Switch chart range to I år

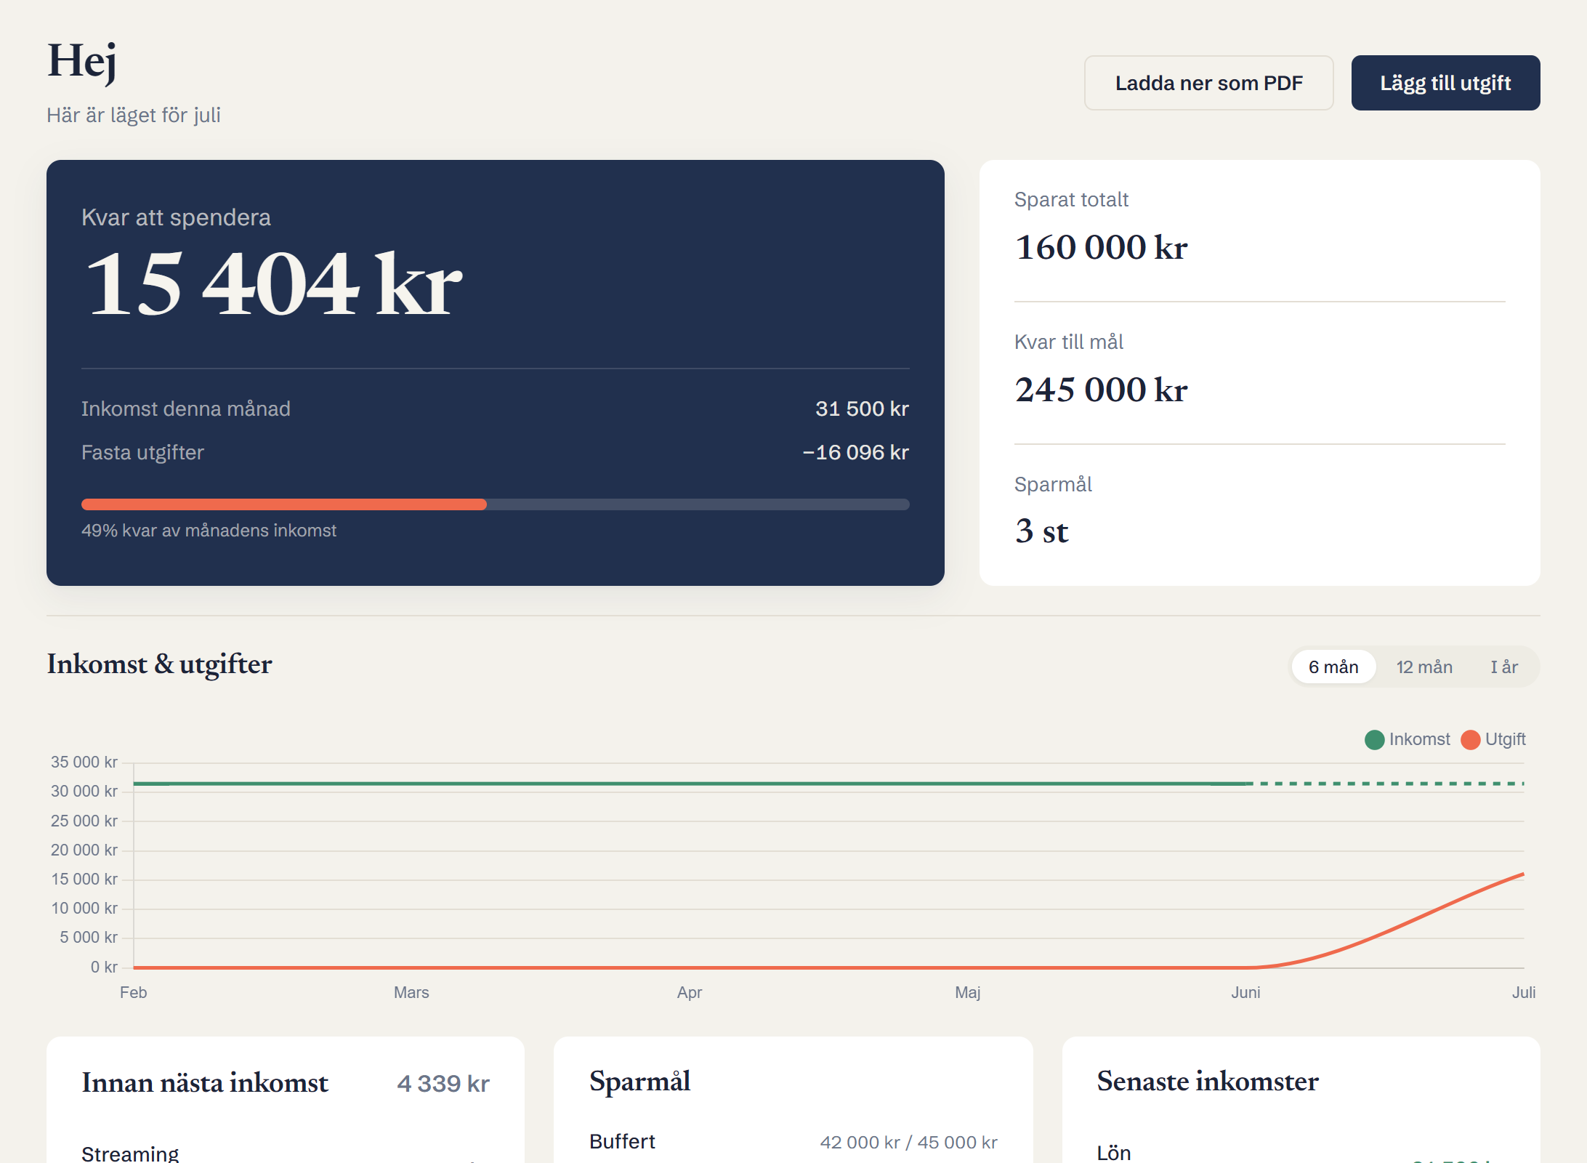click(x=1504, y=667)
